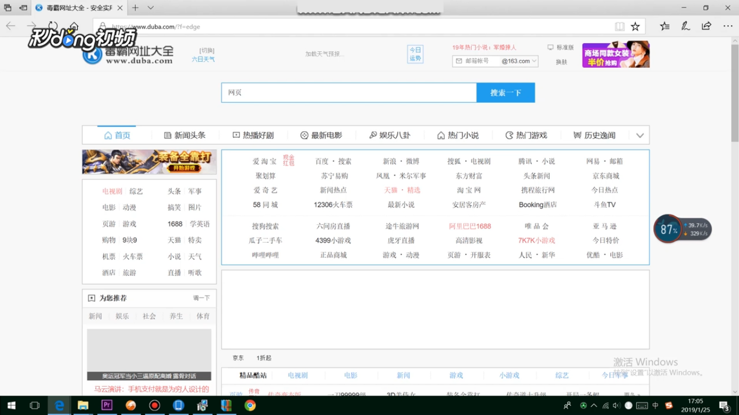The image size is (739, 415).
Task: Close the 毒霸网址大全 tab
Action: [120, 8]
